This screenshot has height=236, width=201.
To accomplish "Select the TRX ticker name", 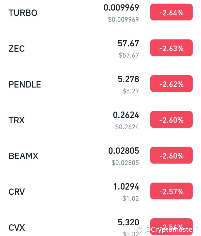I will (x=16, y=120).
